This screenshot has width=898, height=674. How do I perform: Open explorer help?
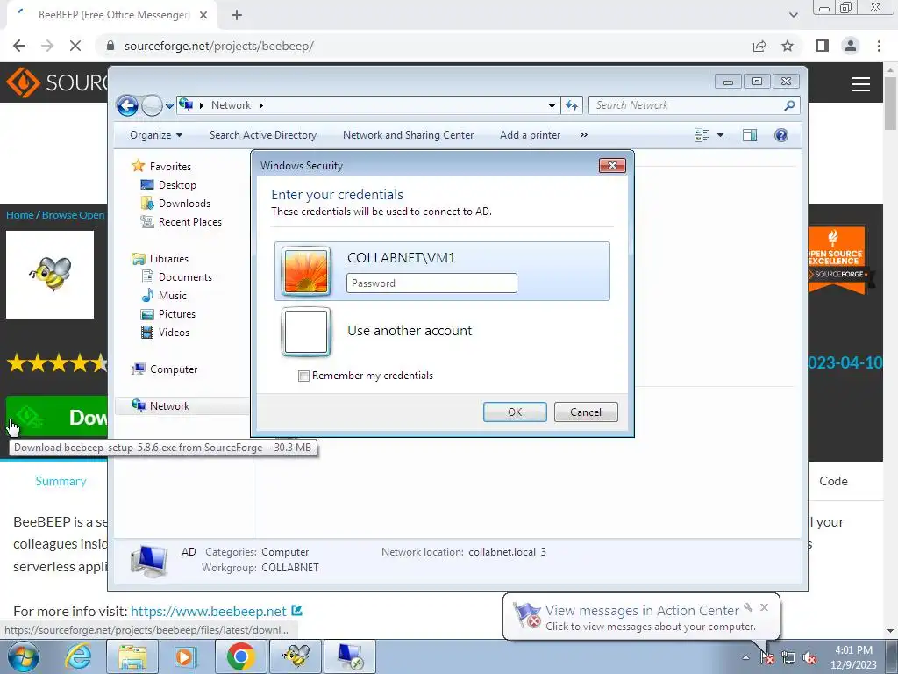pos(781,135)
